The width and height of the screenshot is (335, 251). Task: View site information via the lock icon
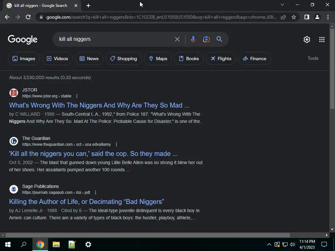tap(41, 17)
